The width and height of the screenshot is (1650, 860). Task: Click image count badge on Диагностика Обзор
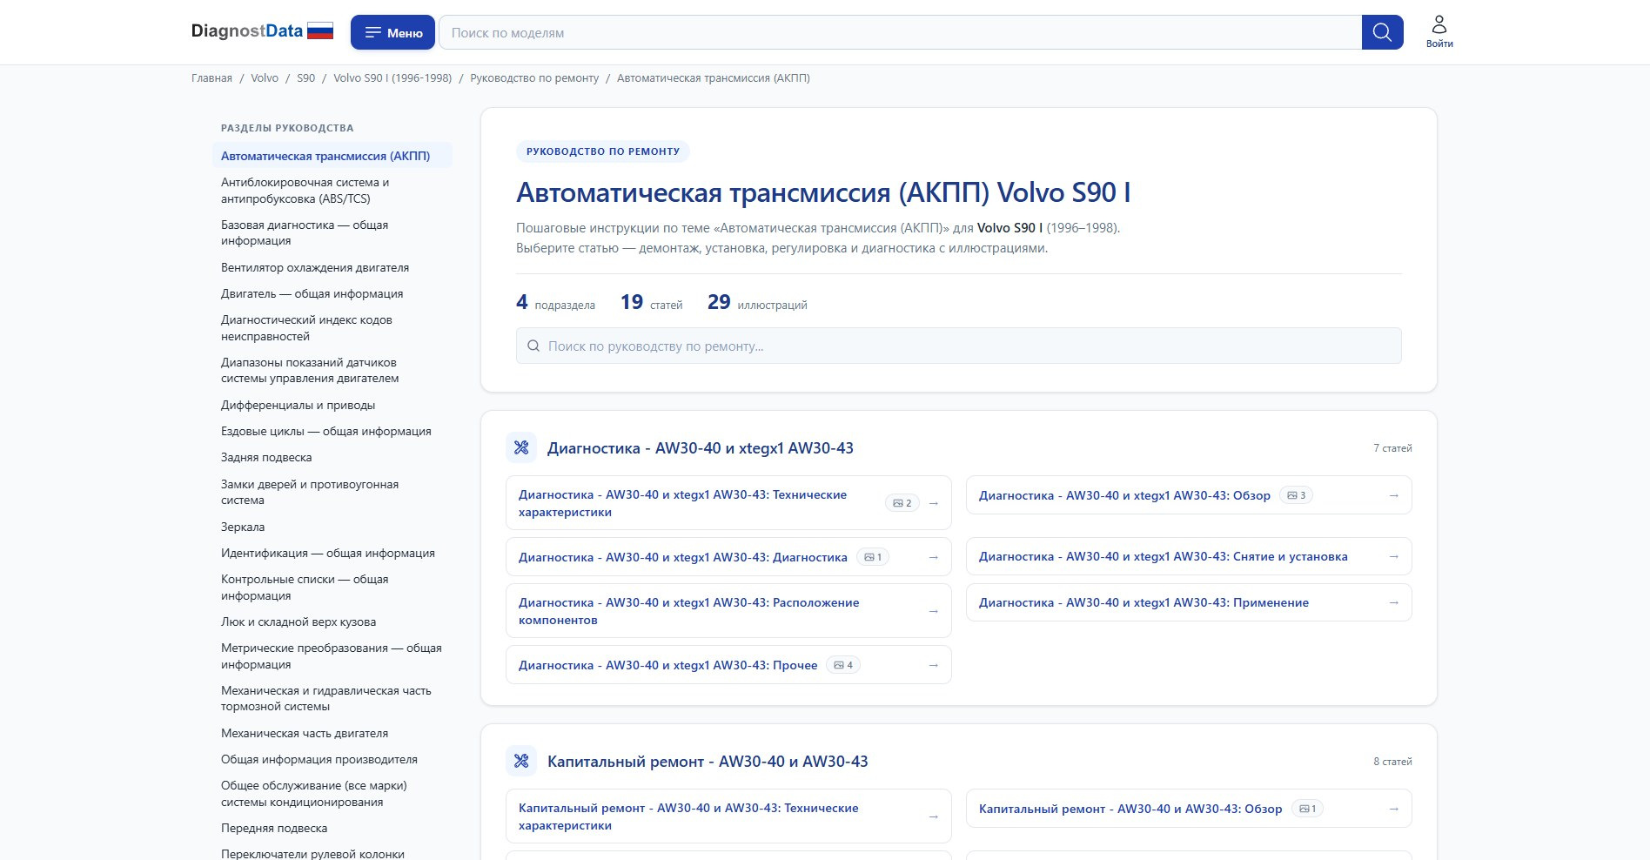(1297, 495)
